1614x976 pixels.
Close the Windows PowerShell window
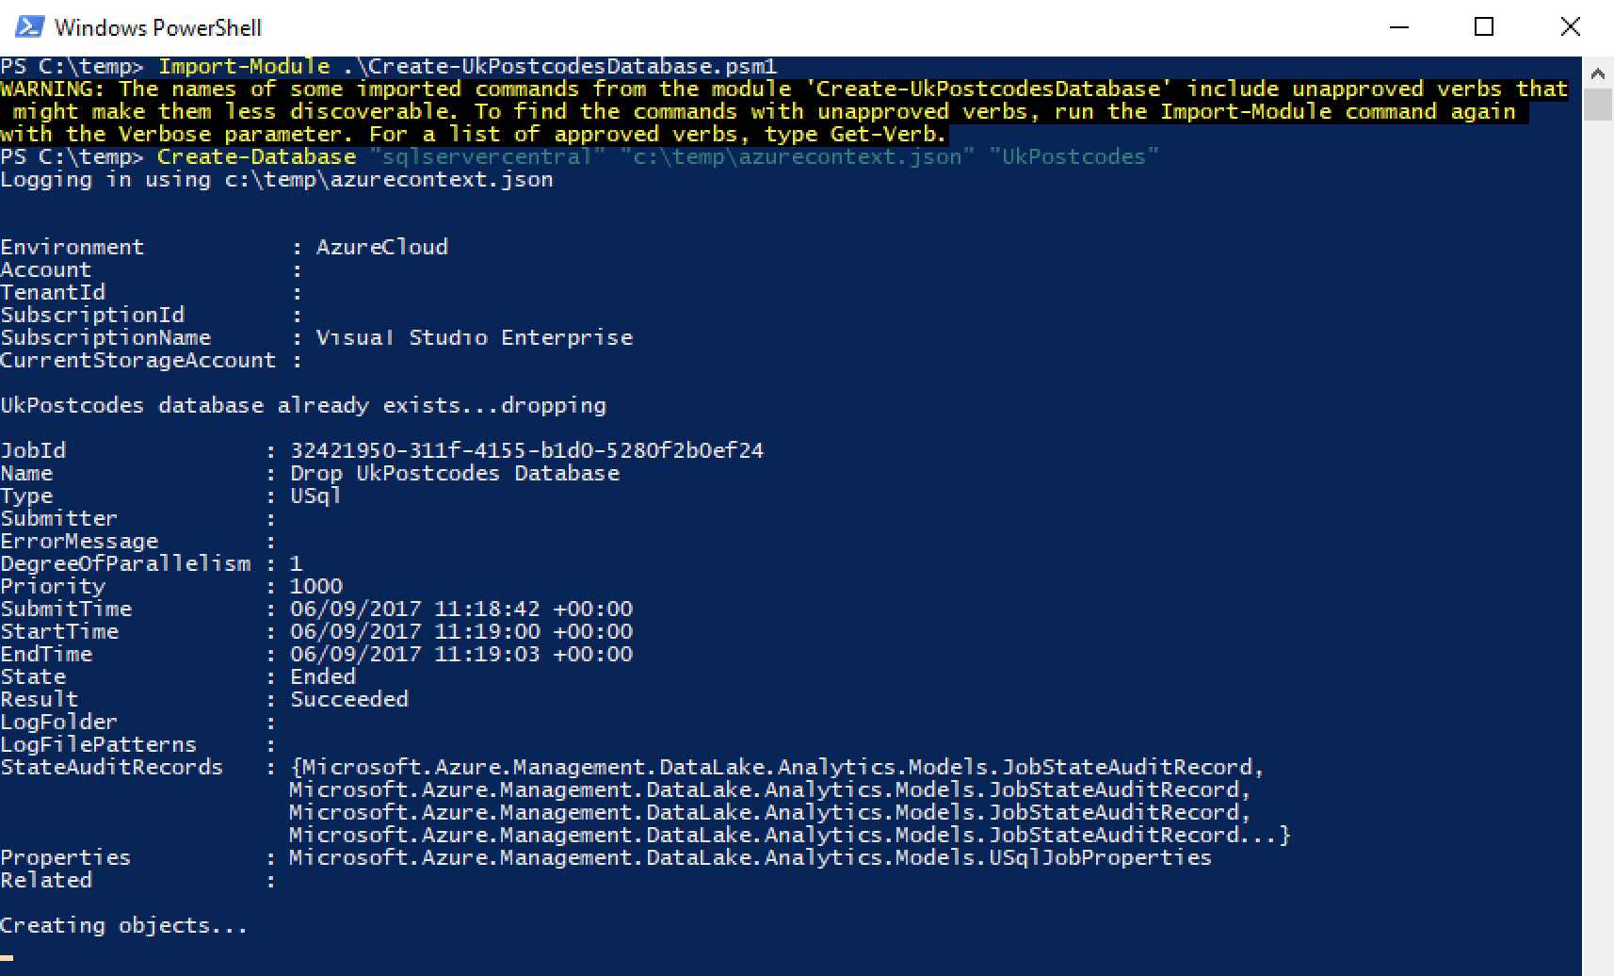coord(1570,27)
